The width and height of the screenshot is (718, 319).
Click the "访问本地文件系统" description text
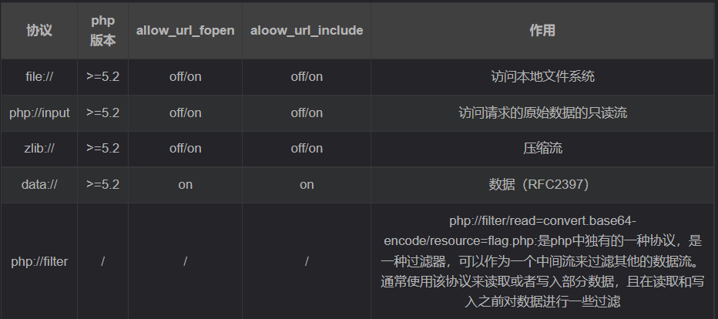point(542,77)
